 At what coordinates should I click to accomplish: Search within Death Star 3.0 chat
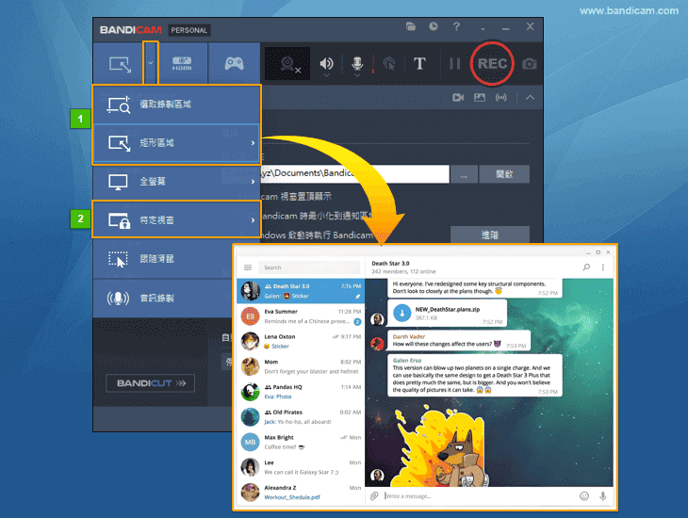pos(586,267)
